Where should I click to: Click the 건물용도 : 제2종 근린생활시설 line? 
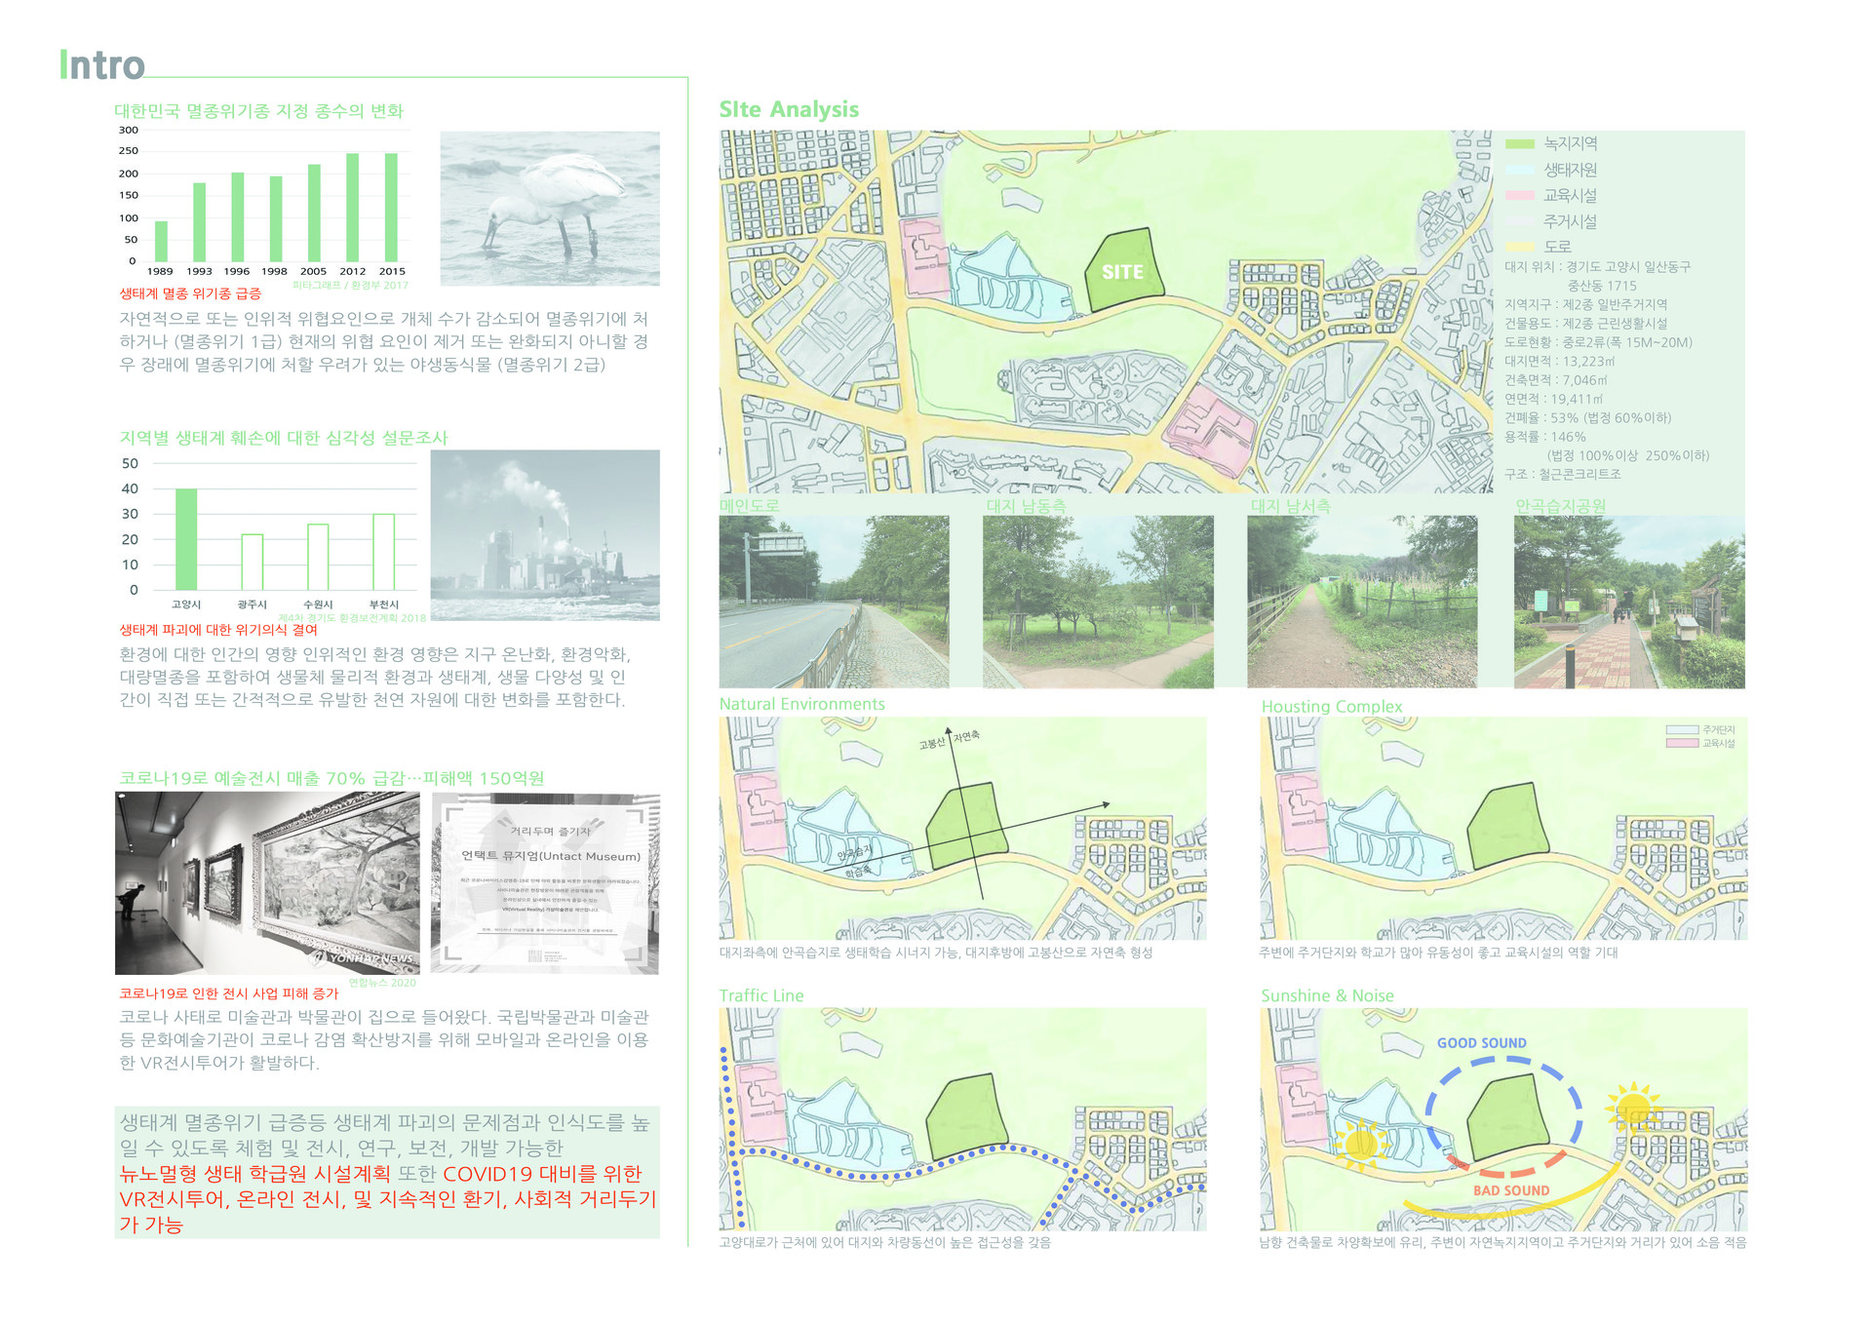click(1585, 323)
